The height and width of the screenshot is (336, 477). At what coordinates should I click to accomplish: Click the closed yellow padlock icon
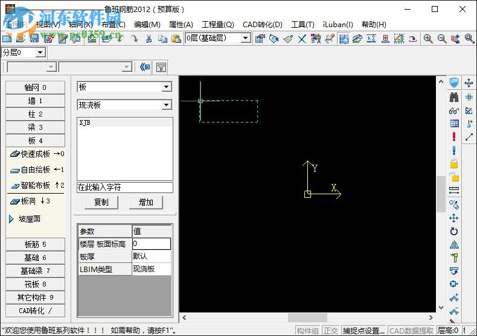pos(454,163)
